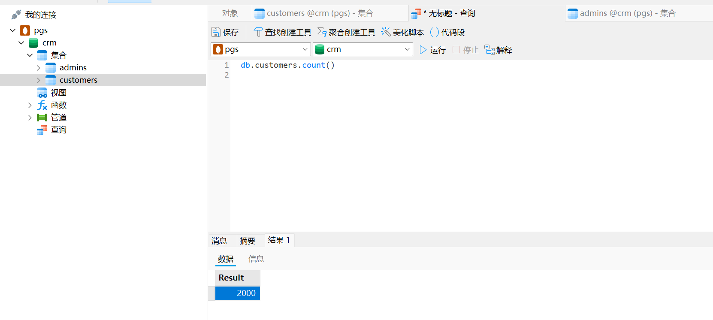Click the query editor code line
Viewport: 713px width, 320px height.
[x=287, y=65]
